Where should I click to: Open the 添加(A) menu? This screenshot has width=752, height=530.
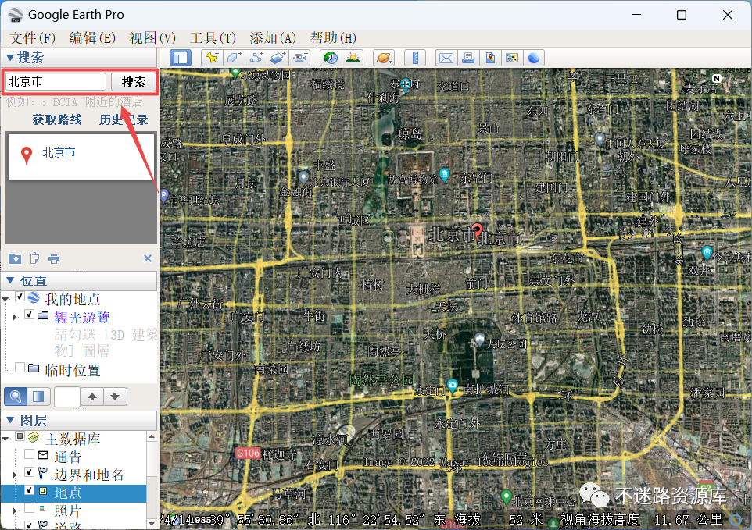pyautogui.click(x=273, y=37)
